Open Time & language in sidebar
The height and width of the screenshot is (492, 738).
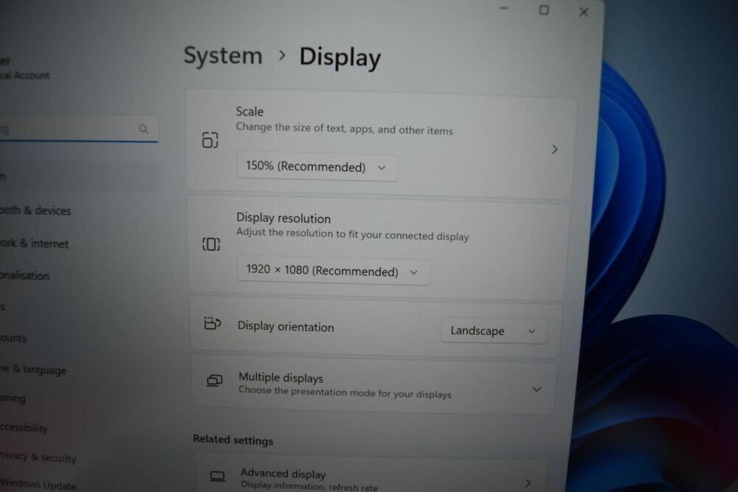pyautogui.click(x=33, y=370)
